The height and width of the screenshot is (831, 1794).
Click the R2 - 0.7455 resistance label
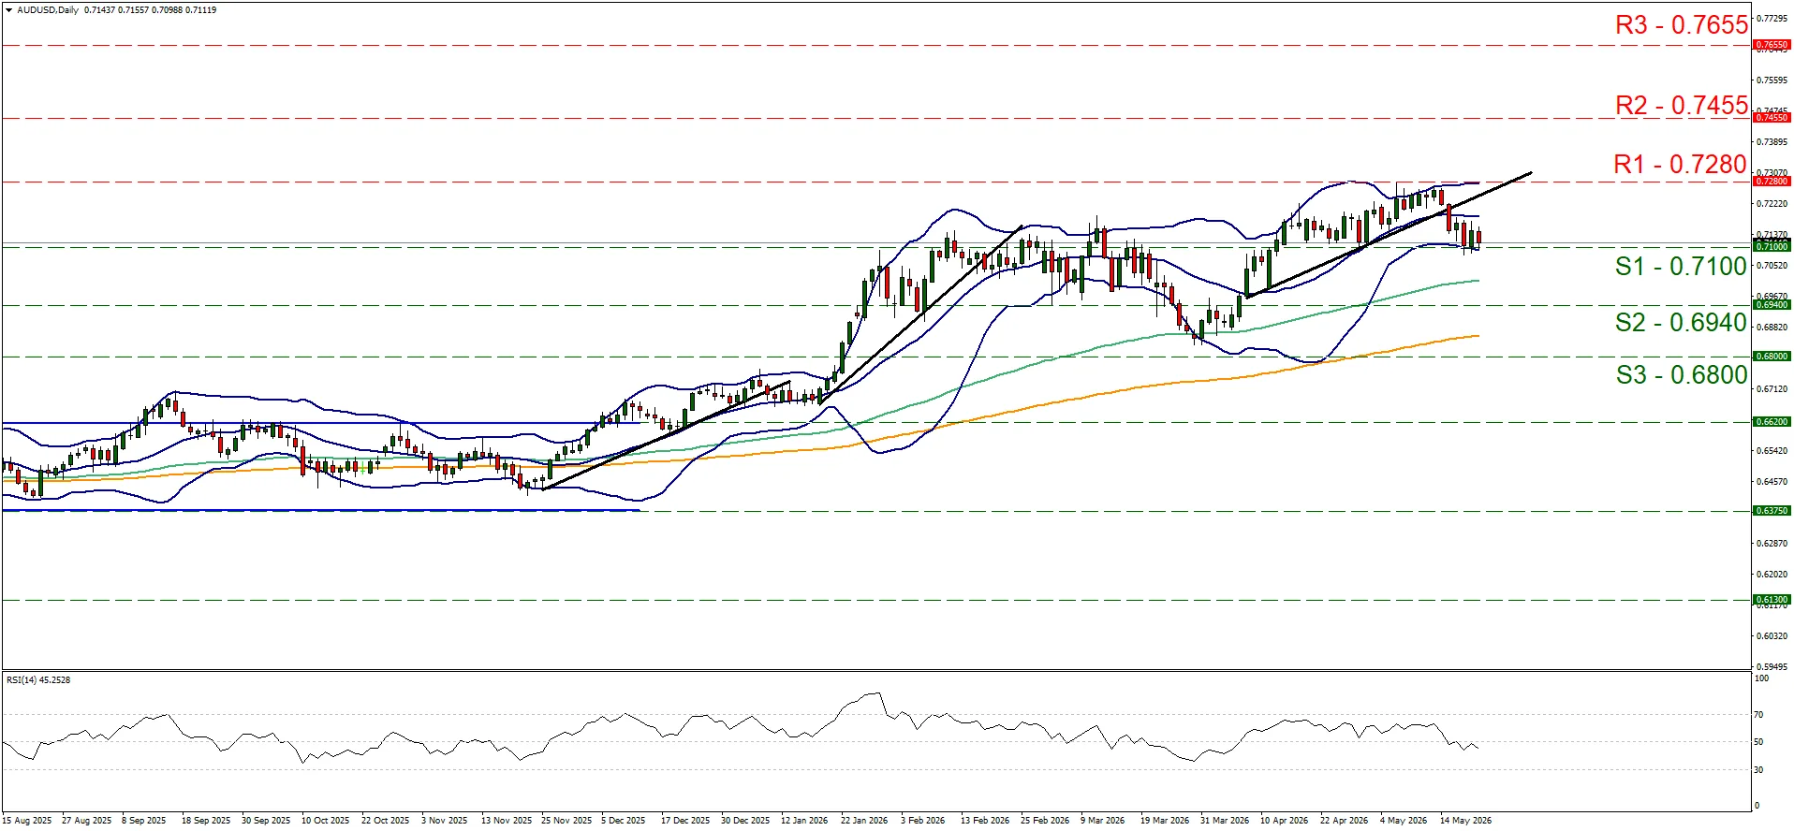pyautogui.click(x=1682, y=106)
